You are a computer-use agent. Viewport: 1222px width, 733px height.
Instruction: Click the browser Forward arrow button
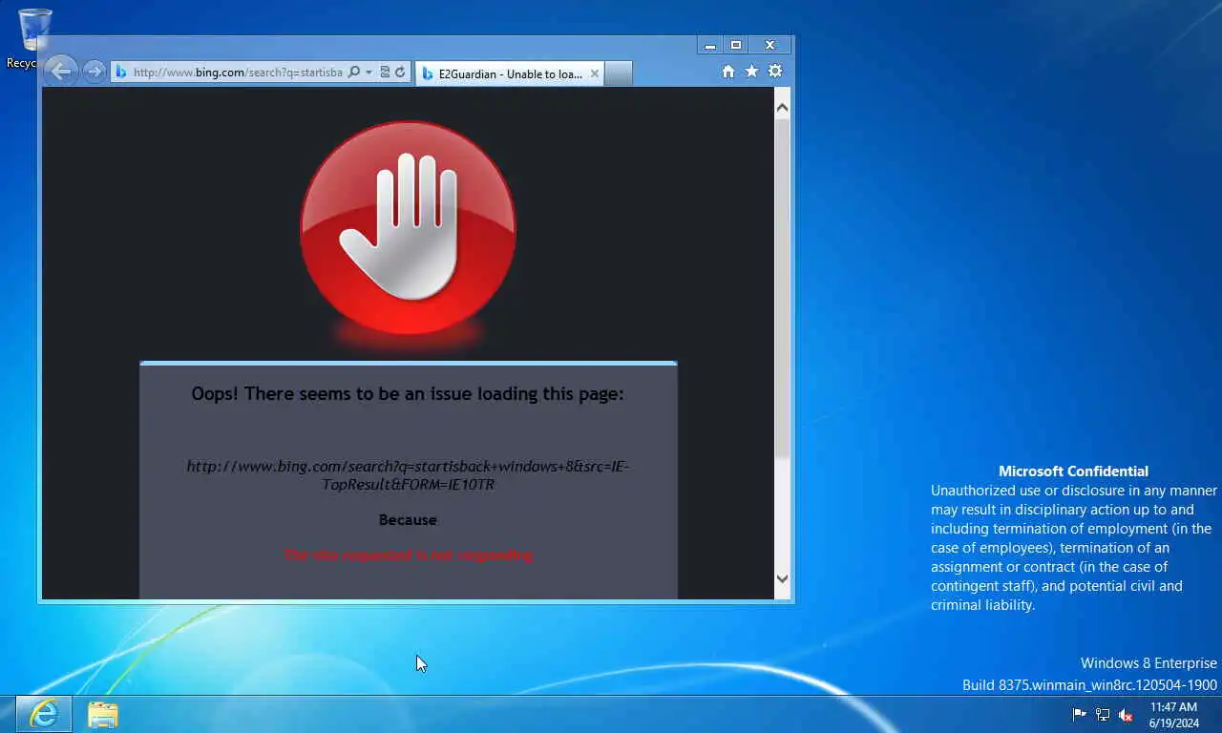(94, 72)
